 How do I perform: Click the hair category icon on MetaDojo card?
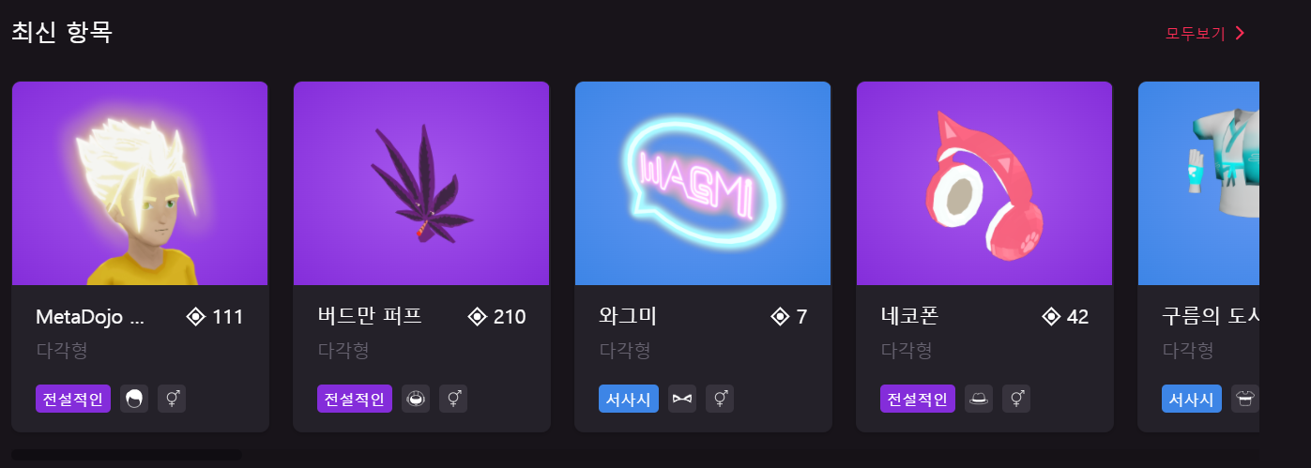134,399
